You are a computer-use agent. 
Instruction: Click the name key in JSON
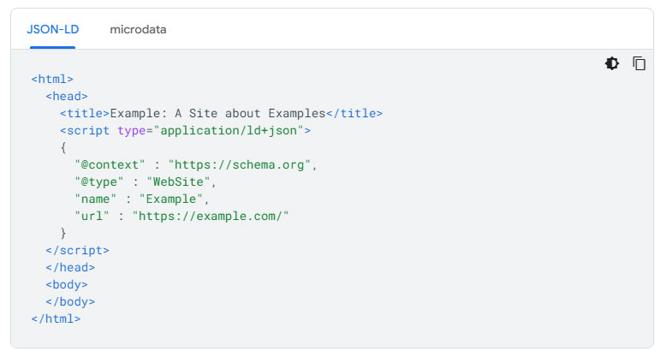click(96, 199)
